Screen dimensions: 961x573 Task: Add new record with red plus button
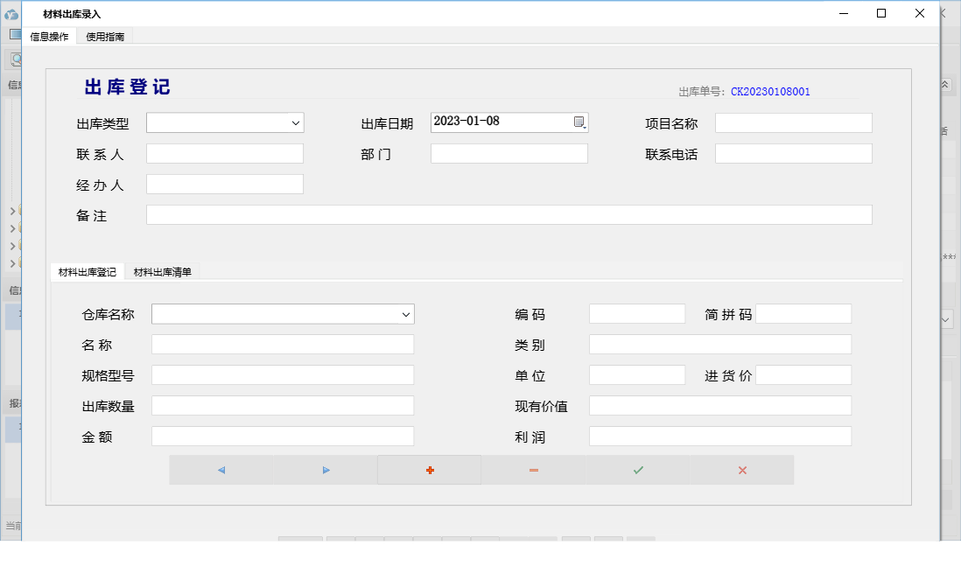click(x=430, y=470)
